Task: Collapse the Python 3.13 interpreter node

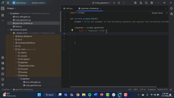Action: click(11, 33)
